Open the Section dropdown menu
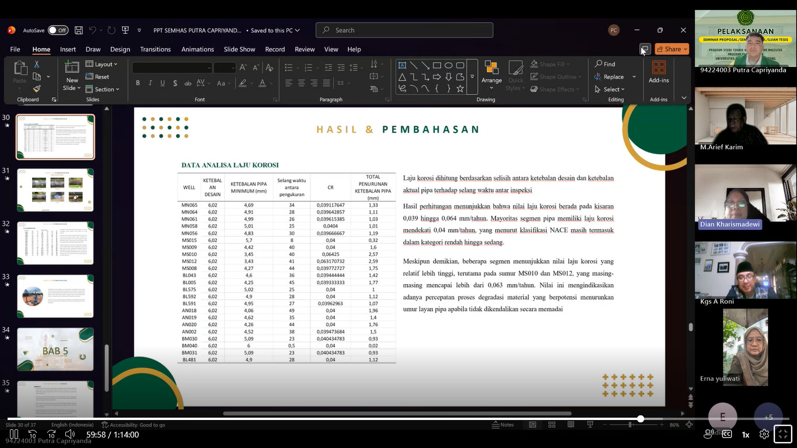 (103, 89)
